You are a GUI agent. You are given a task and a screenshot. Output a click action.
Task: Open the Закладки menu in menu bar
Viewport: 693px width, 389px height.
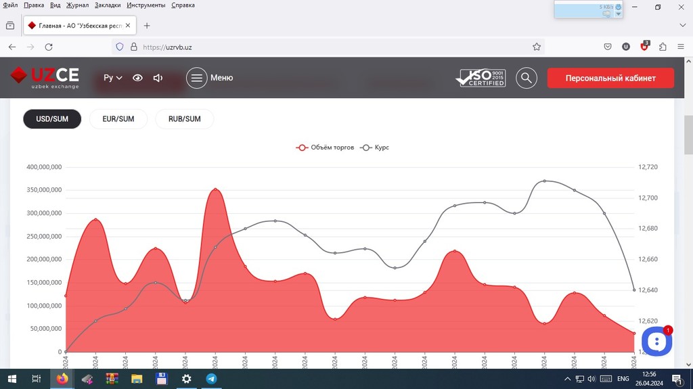point(108,5)
